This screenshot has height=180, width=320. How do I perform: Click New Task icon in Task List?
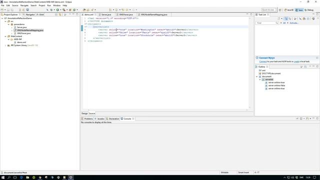click(279, 18)
